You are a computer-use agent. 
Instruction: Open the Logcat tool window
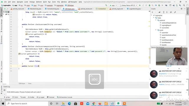click(40, 97)
